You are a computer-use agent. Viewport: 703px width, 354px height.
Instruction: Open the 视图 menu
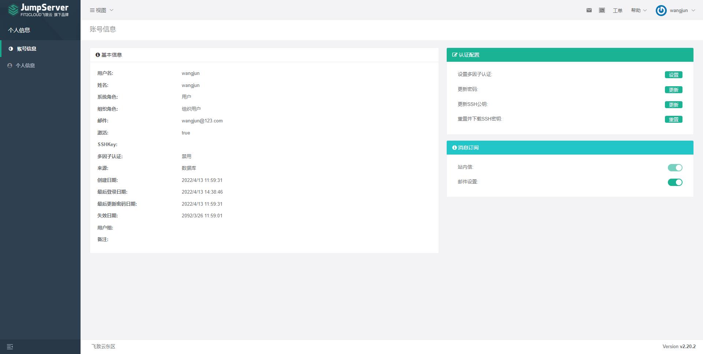(101, 10)
